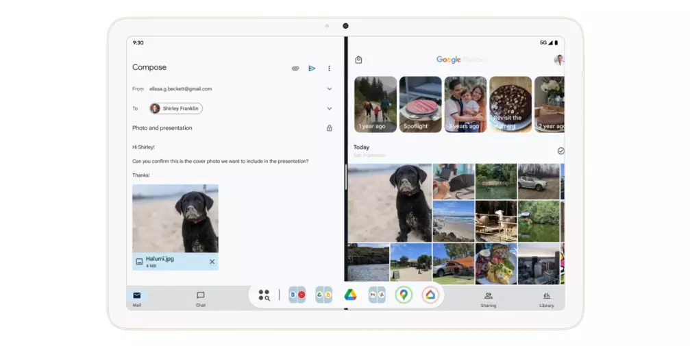Image resolution: width=690 pixels, height=346 pixels.
Task: Click the From email elissa.g.beckett@gmail.com
Action: (180, 88)
